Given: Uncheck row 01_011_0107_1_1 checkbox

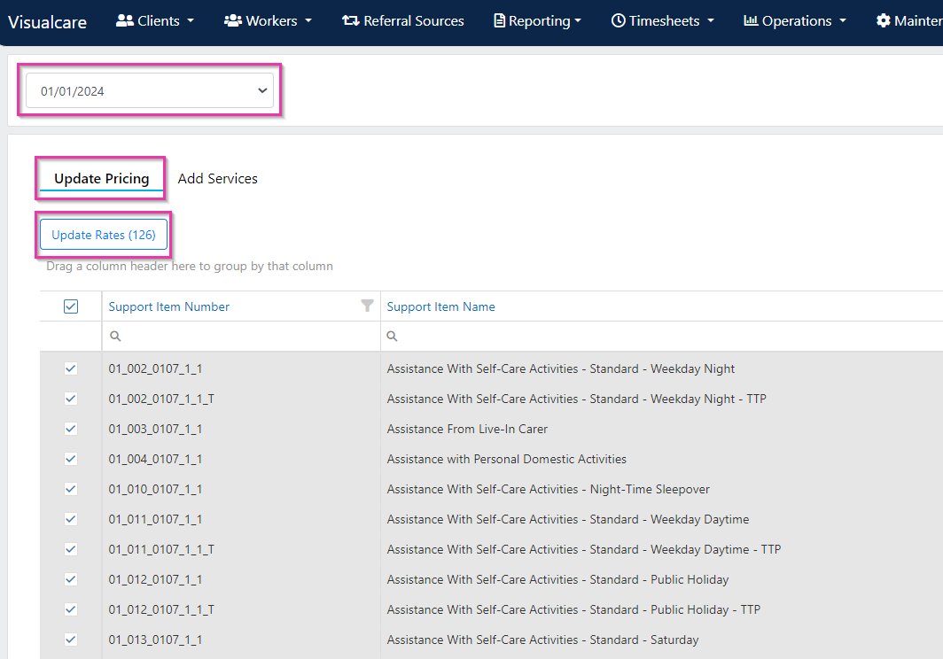Looking at the screenshot, I should (71, 519).
